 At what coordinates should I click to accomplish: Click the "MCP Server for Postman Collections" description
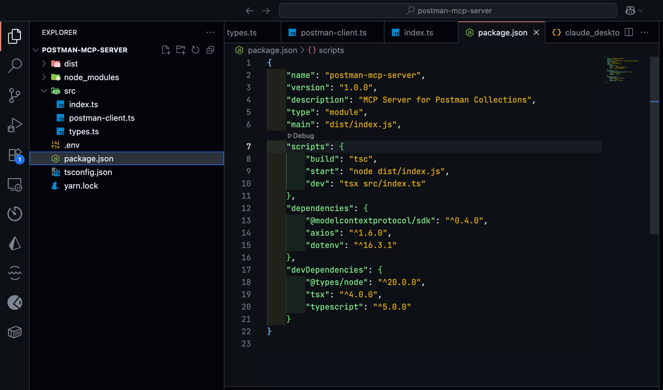tap(445, 100)
